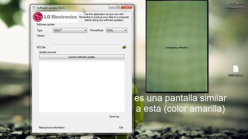Click Save log
248x139 pixels.
coord(114,117)
